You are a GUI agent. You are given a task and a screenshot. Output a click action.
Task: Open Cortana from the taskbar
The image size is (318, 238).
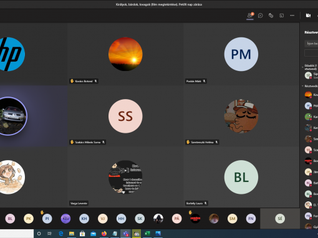pyautogui.click(x=39, y=234)
